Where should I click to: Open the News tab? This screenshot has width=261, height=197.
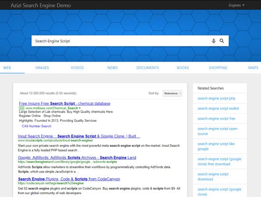pos(112,68)
